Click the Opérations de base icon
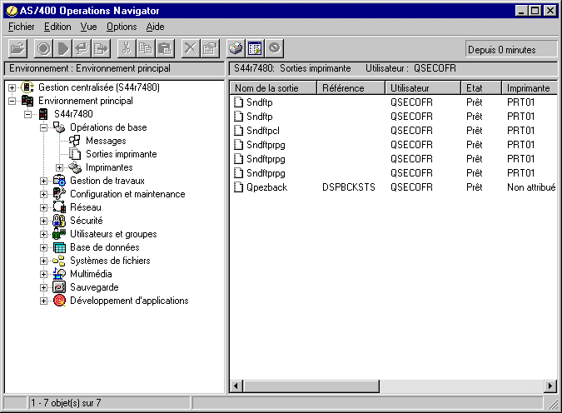 [x=59, y=127]
